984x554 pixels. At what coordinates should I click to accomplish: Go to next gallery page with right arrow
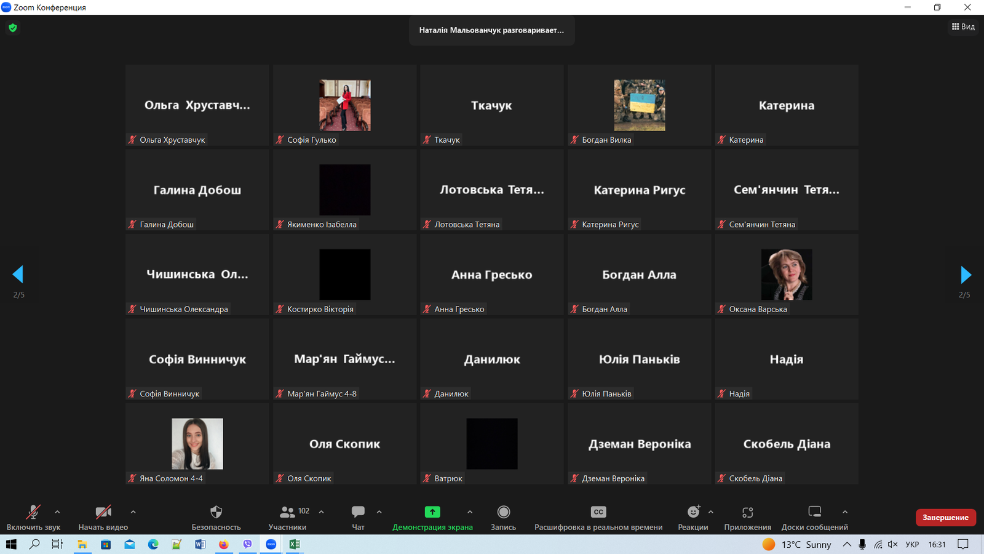(965, 275)
